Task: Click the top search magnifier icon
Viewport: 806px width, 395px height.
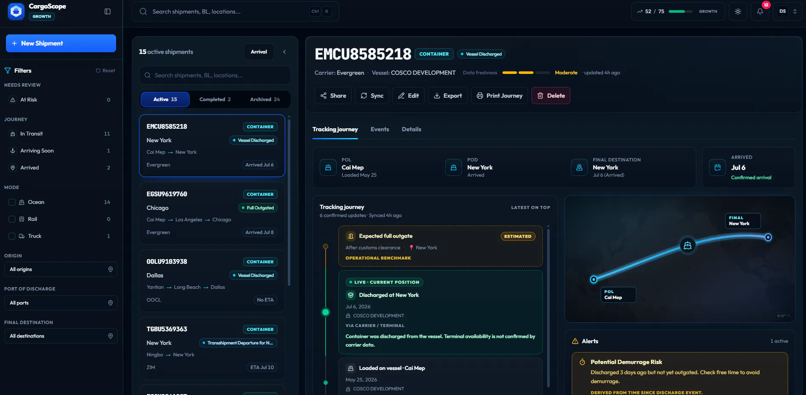Action: [x=143, y=11]
